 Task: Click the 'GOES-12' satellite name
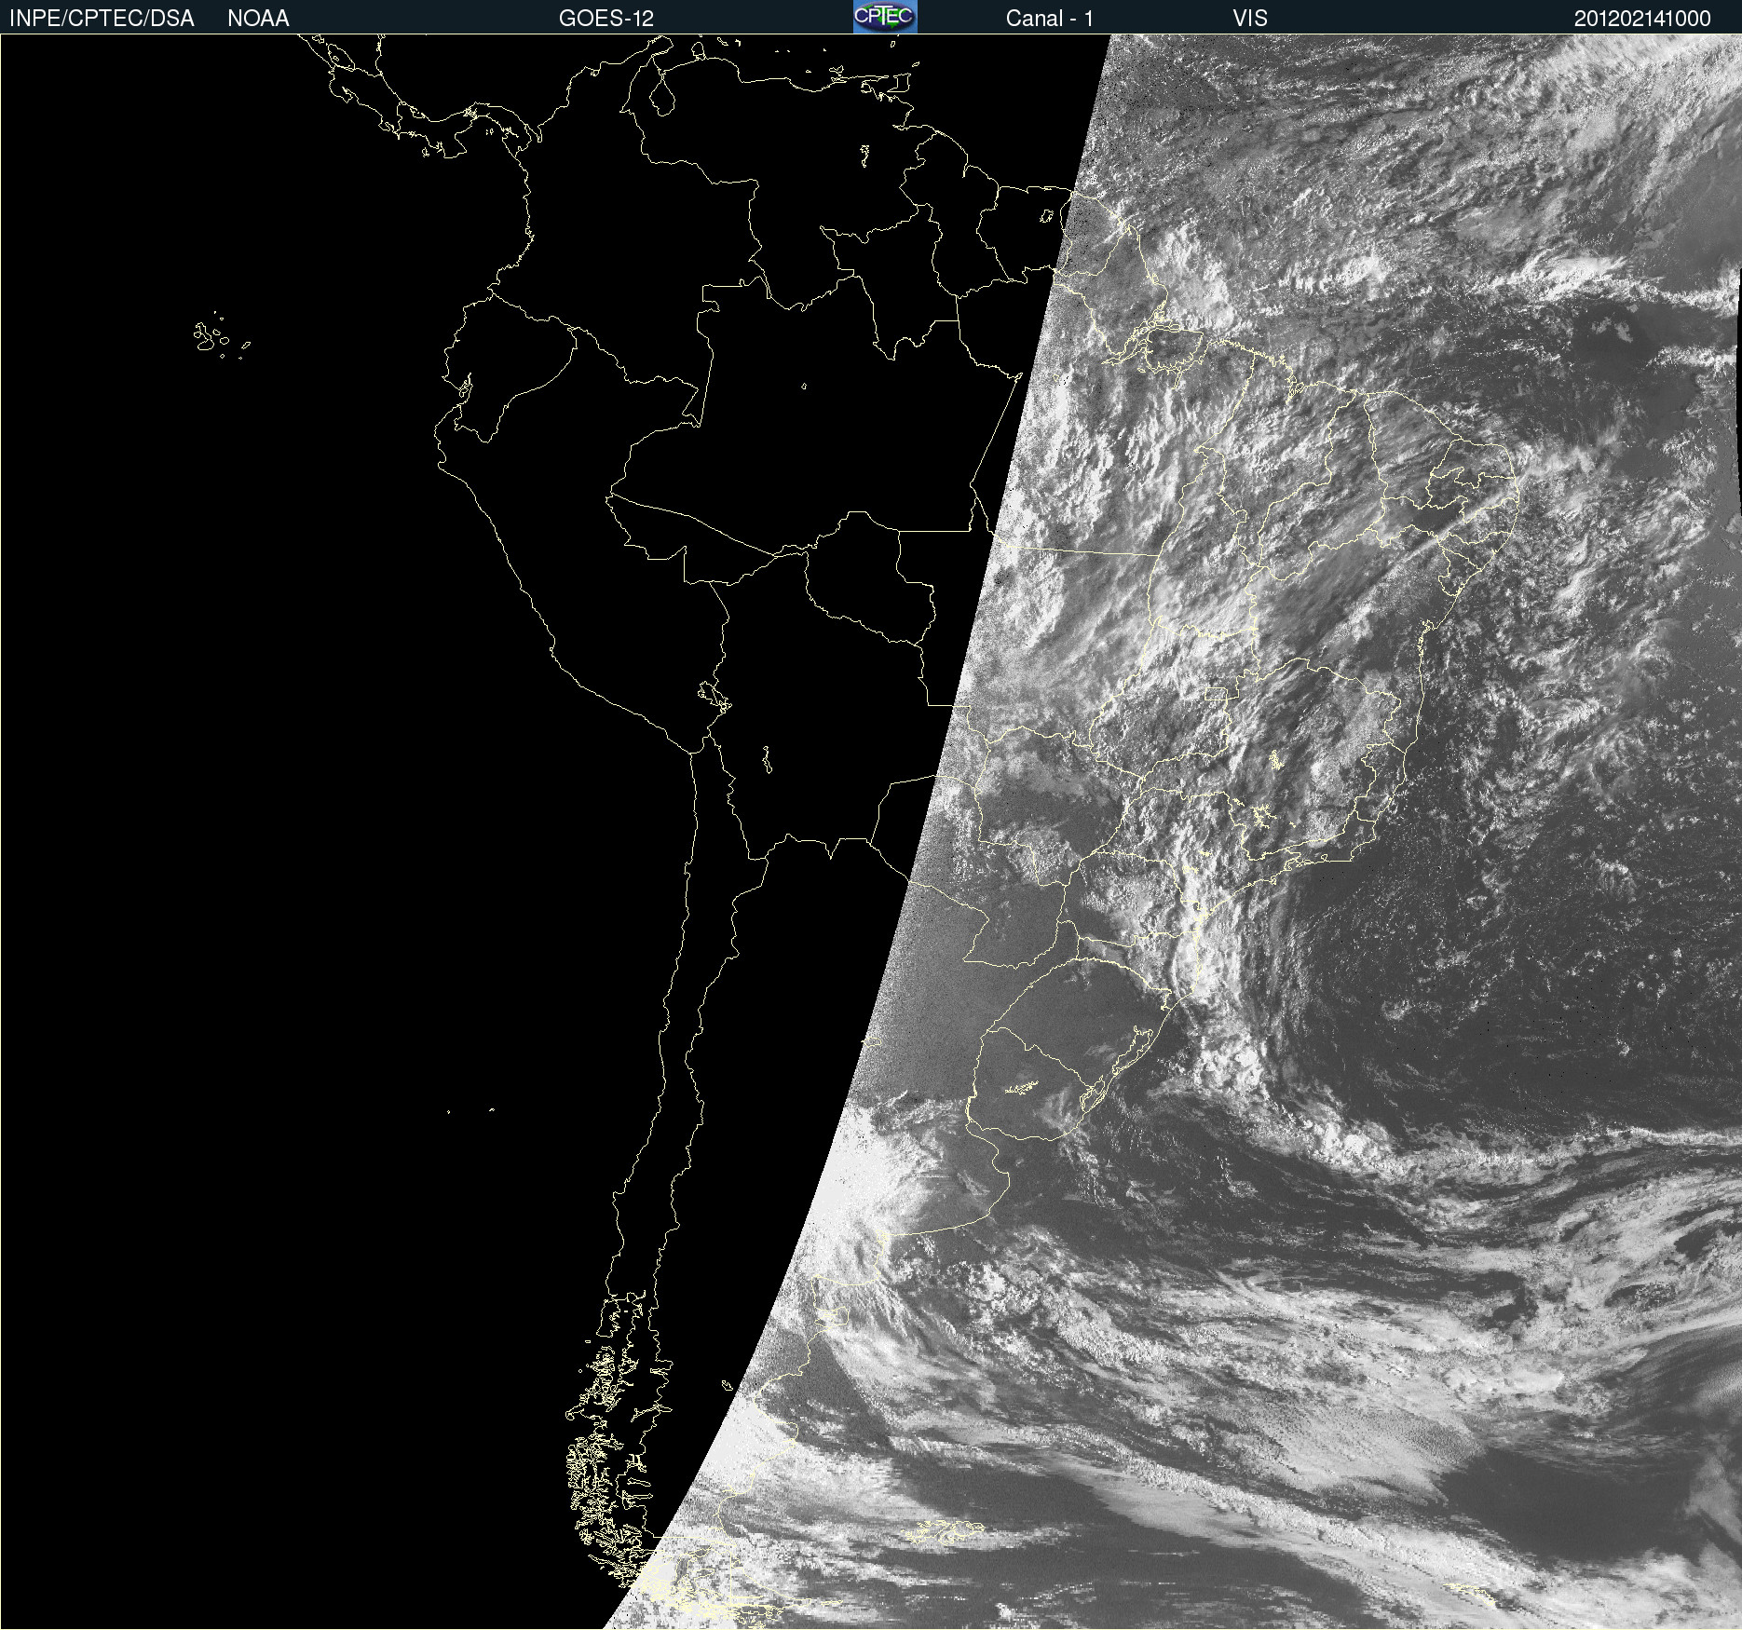(606, 19)
